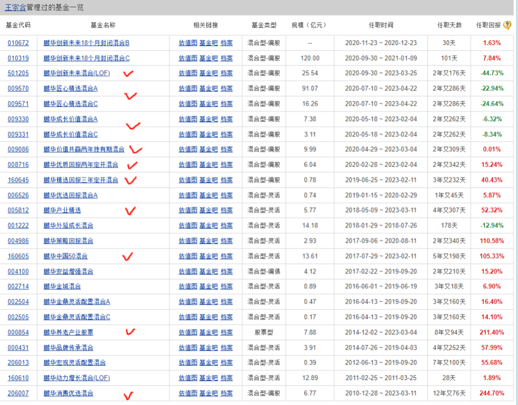Open 鹏华中国50混合 fund page
The image size is (518, 405).
click(x=66, y=256)
